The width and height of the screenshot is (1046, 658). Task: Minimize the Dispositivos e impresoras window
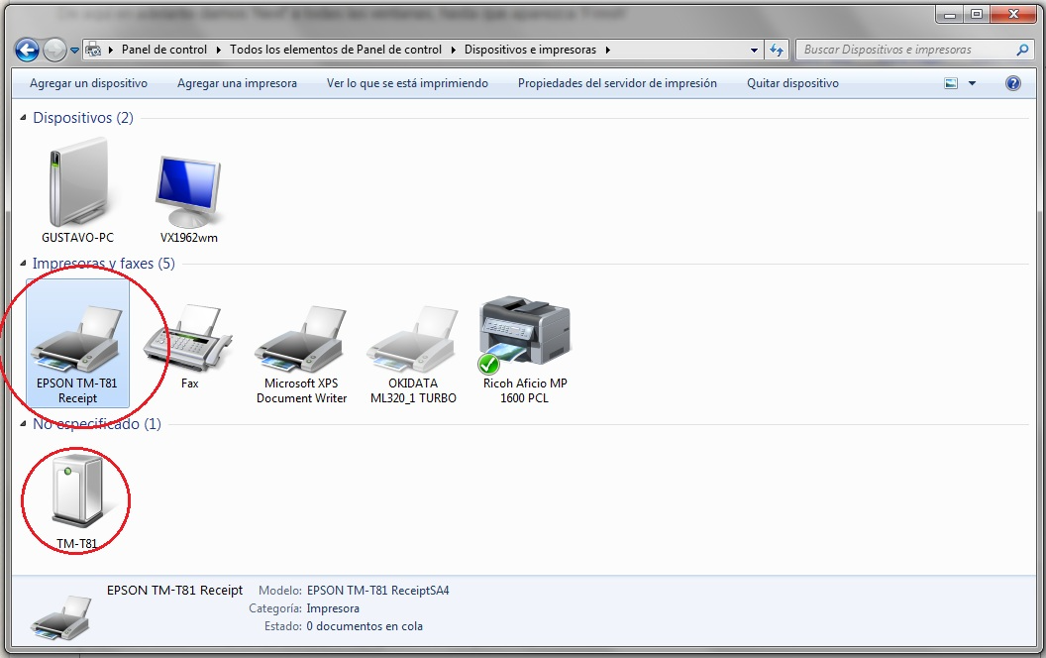click(950, 13)
